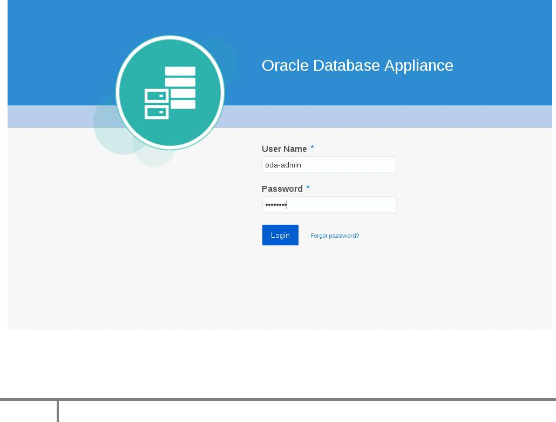Click the blue asterisk beside Password
This screenshot has height=422, width=556.
[308, 188]
